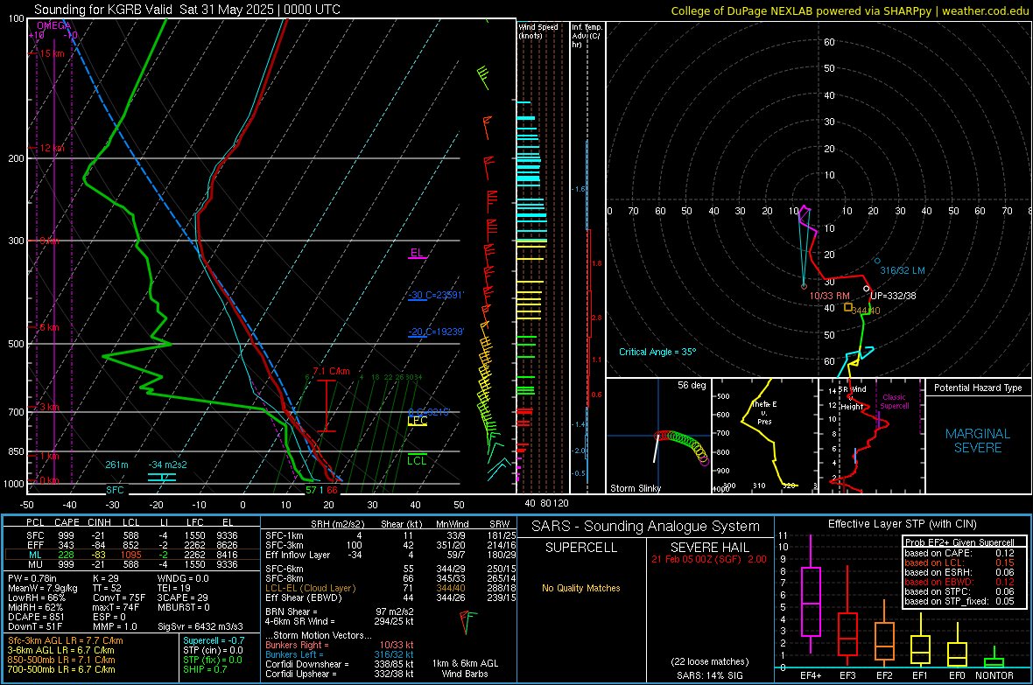This screenshot has width=1033, height=685.
Task: Open the weather.cod.edu credit text
Action: (985, 11)
